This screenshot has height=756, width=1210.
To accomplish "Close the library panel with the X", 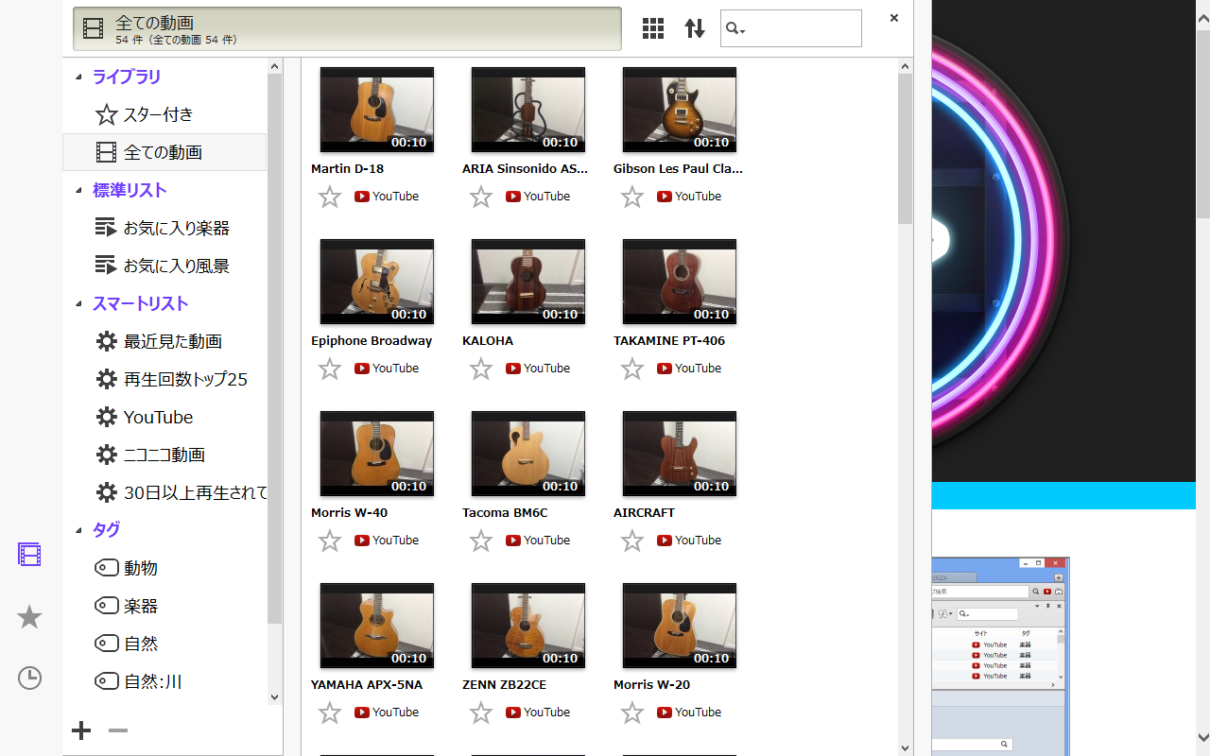I will pos(894,18).
